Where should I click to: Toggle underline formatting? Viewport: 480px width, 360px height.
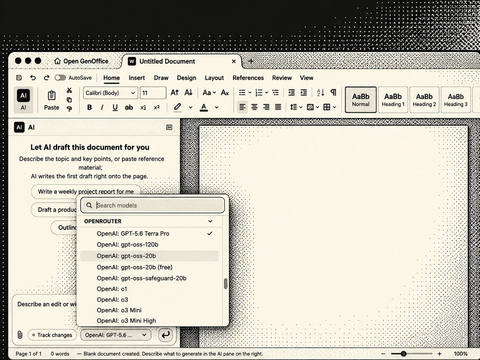[x=115, y=107]
